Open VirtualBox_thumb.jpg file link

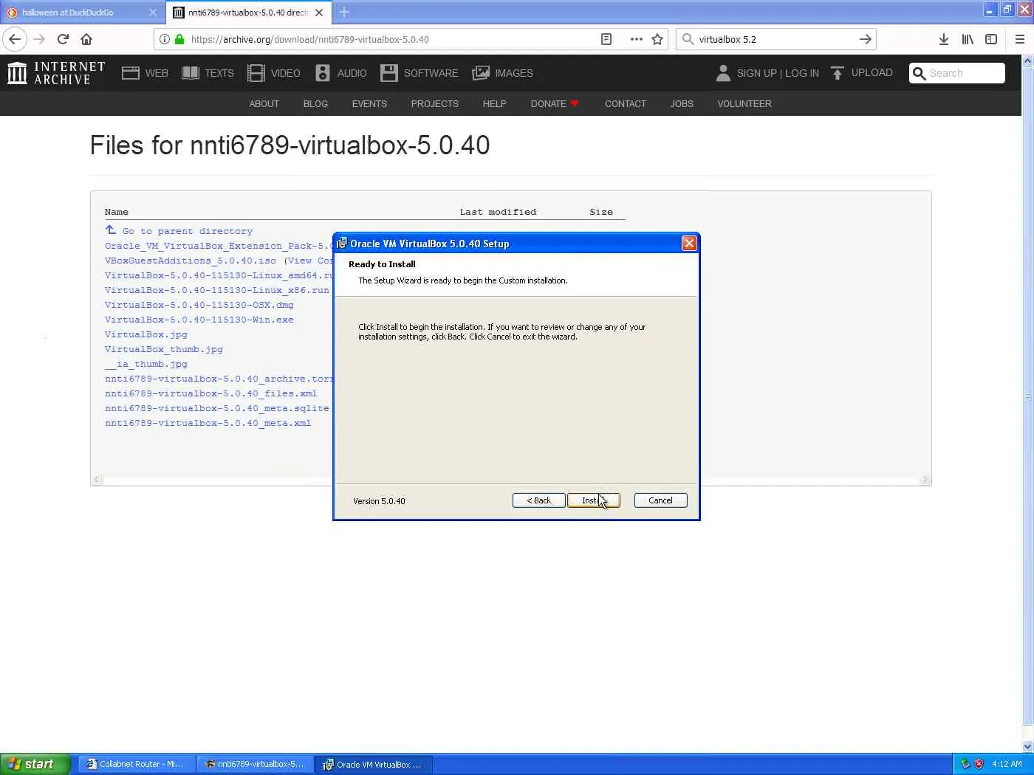164,349
